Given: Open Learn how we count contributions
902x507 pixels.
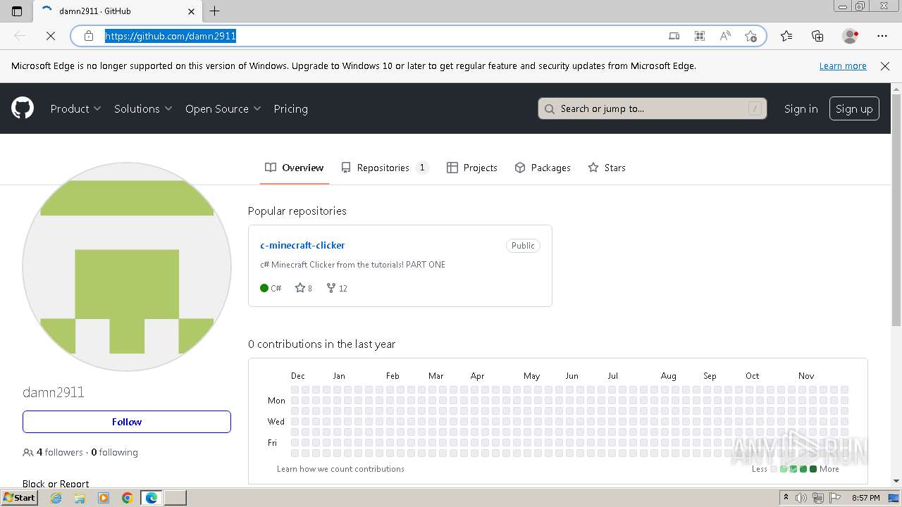Looking at the screenshot, I should [340, 469].
